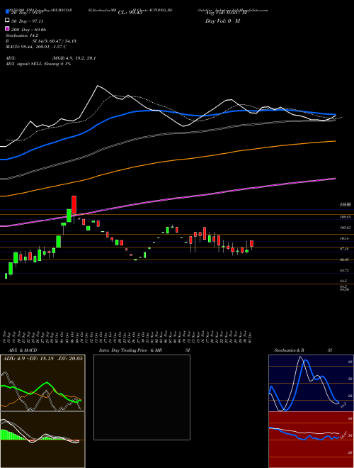Click the 'Intra Day Trading Price & MR' title

pos(130,350)
